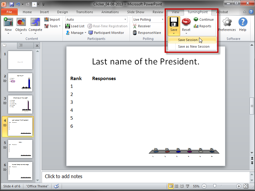Screen dimensions: 255x191
Task: Click the Receiver antenna icon
Action: point(135,26)
